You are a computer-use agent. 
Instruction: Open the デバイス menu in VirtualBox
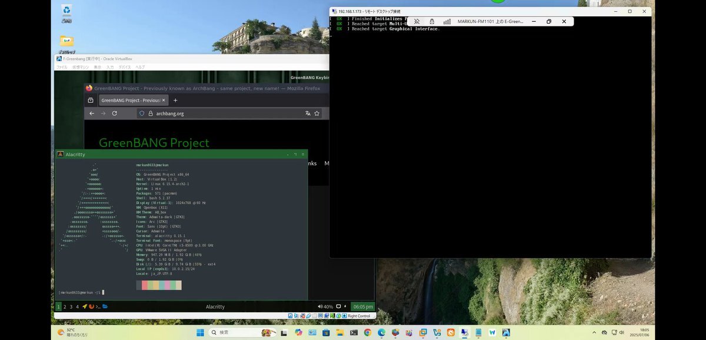125,67
